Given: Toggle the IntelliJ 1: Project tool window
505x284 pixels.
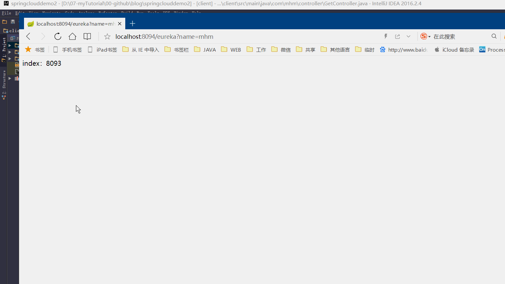Looking at the screenshot, I should click(4, 49).
